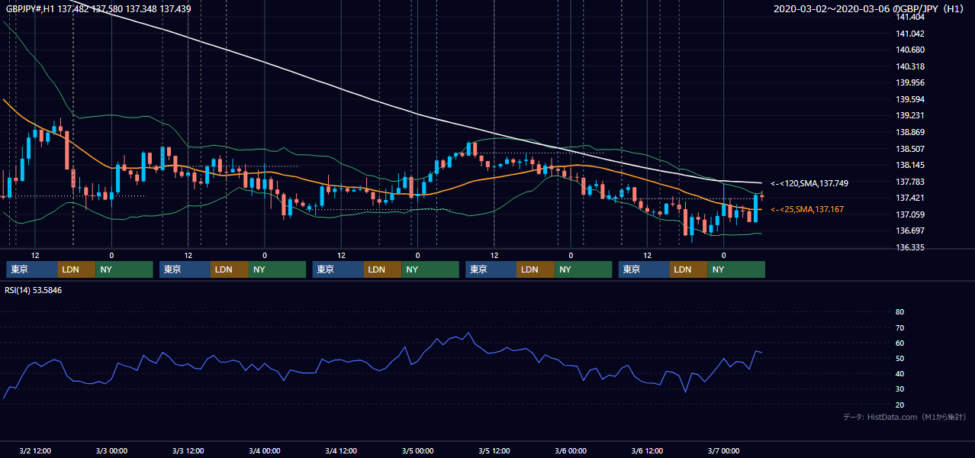Image resolution: width=975 pixels, height=458 pixels.
Task: Select the 3/5 12:00 time axis label
Action: (x=494, y=451)
